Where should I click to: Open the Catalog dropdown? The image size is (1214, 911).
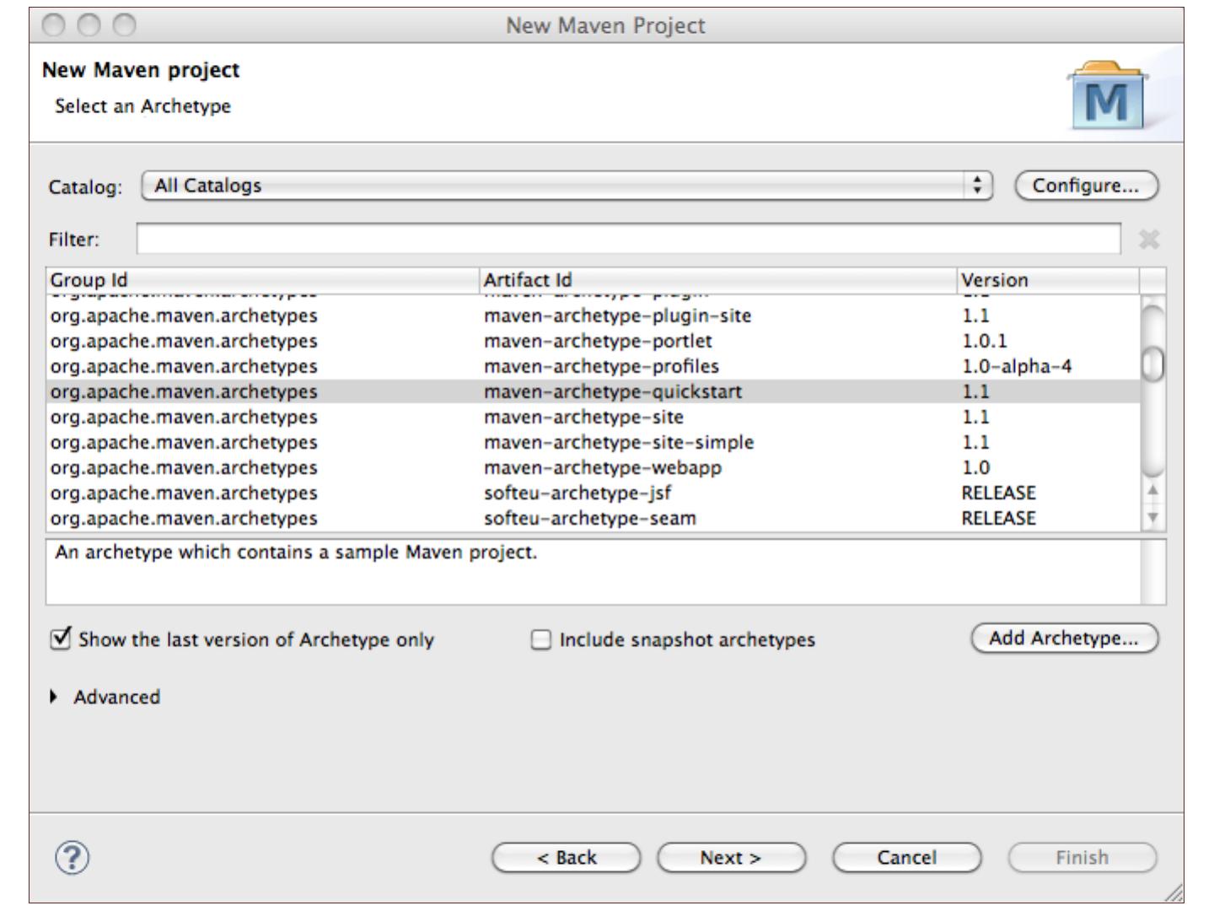click(568, 186)
